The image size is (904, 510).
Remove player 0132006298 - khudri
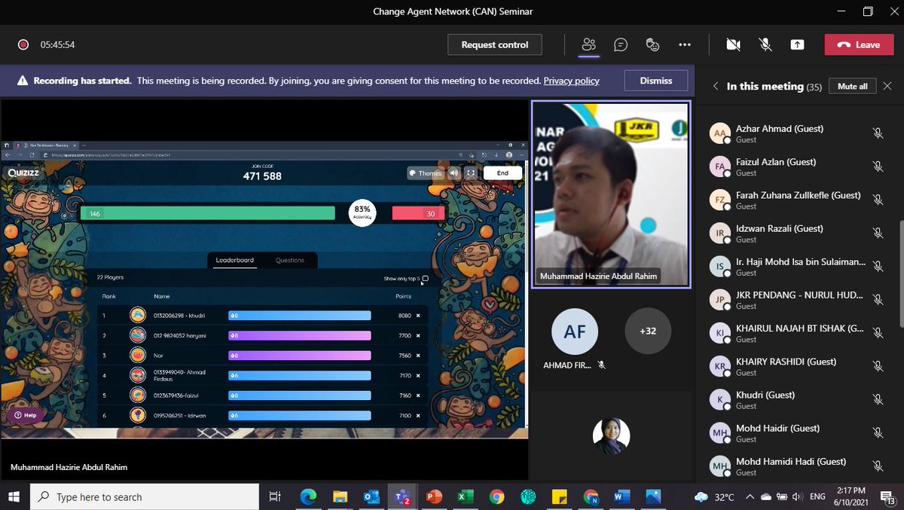(x=418, y=316)
